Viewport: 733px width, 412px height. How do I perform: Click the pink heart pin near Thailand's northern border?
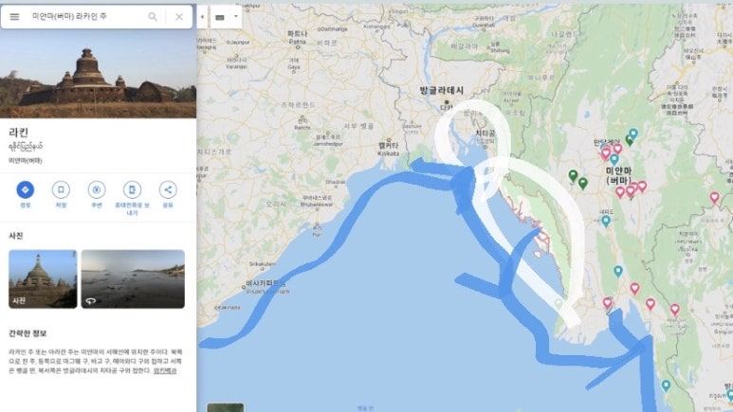714,198
